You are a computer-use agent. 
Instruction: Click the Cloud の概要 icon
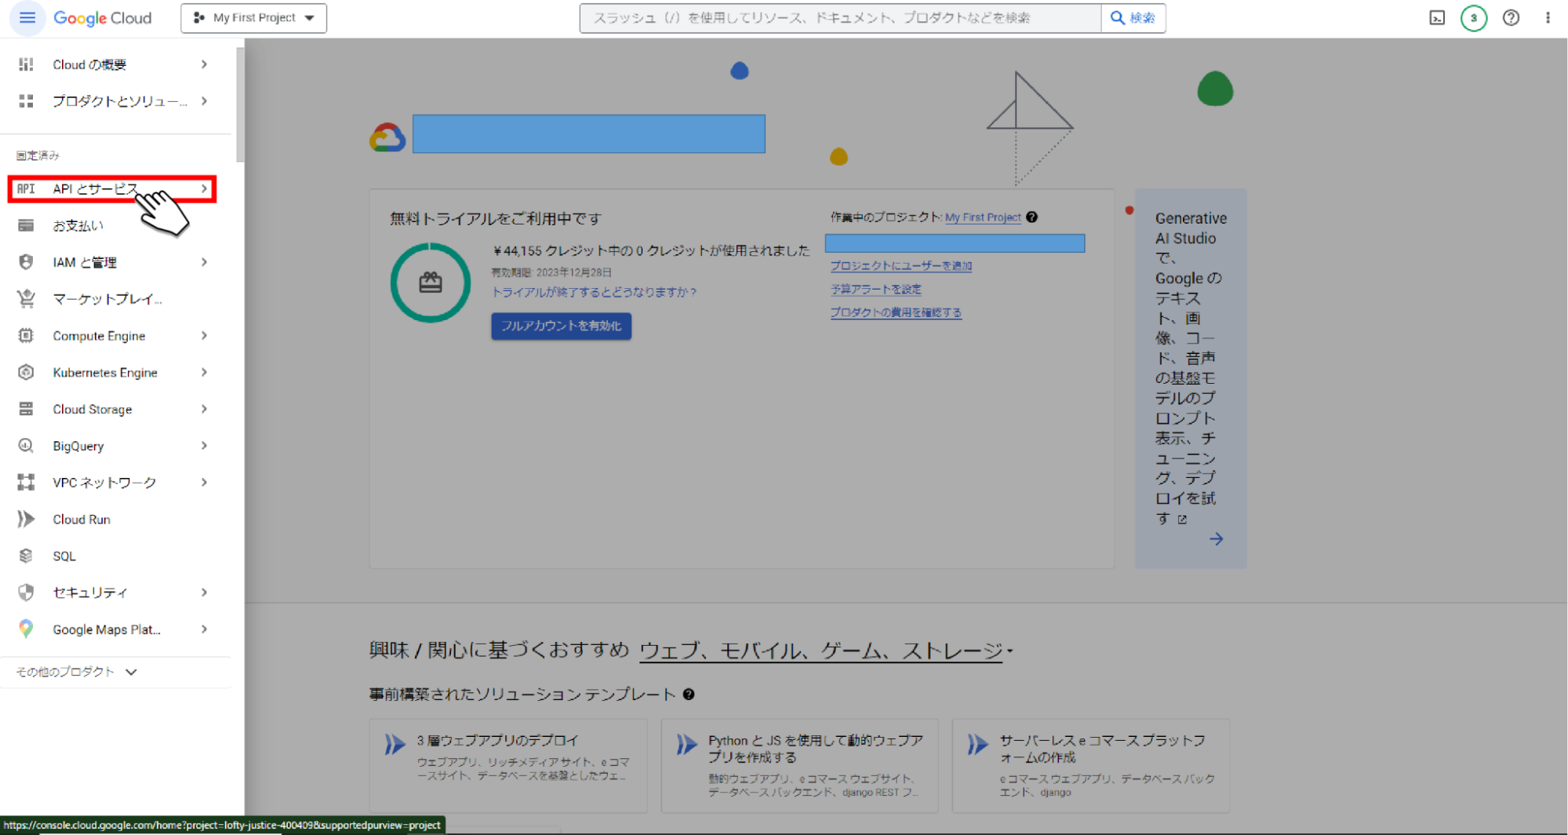pyautogui.click(x=26, y=64)
